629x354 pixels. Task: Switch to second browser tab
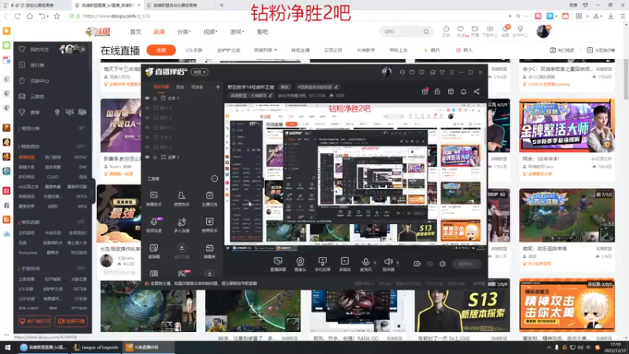point(105,6)
